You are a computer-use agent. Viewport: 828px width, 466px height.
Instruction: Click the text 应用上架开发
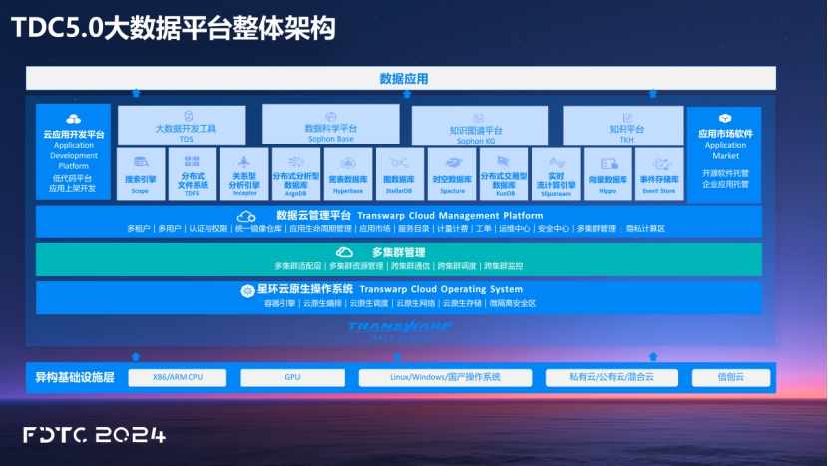pos(73,188)
